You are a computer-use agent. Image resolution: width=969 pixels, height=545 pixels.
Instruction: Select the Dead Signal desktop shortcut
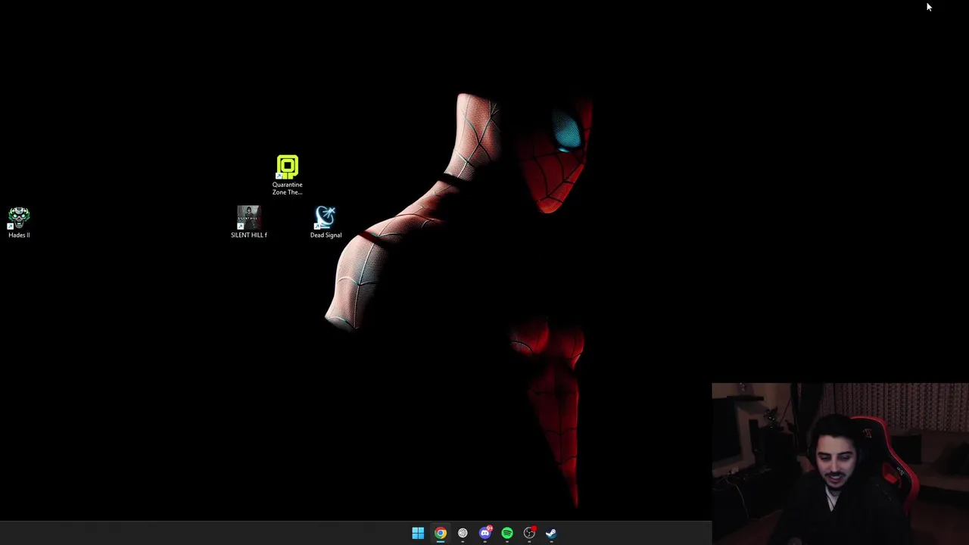(326, 223)
